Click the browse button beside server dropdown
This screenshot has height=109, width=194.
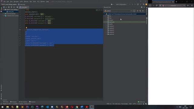(134, 11)
